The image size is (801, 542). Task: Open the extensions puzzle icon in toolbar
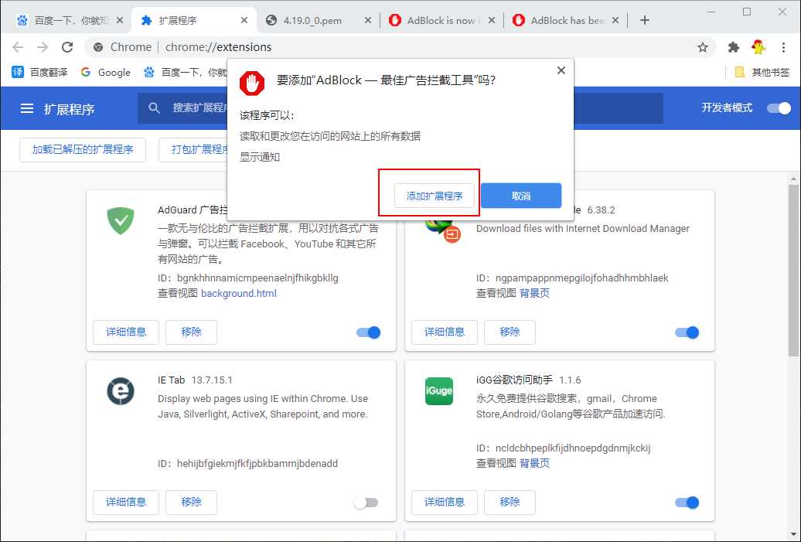734,47
